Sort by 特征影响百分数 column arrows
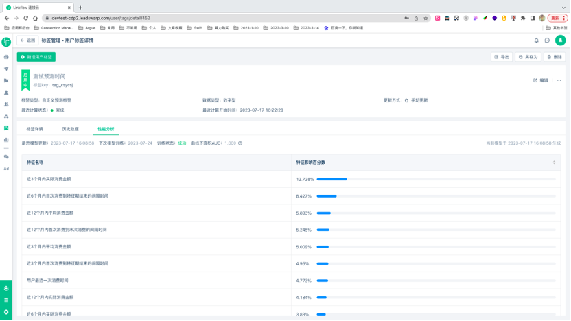This screenshot has width=571, height=321. click(554, 163)
